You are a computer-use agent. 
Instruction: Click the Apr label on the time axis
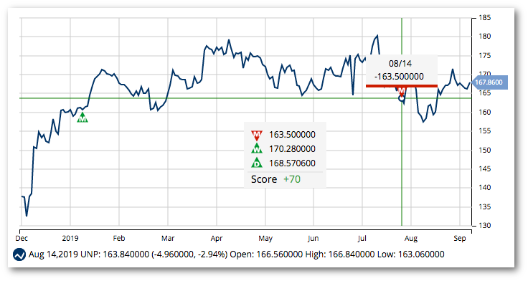pyautogui.click(x=217, y=238)
